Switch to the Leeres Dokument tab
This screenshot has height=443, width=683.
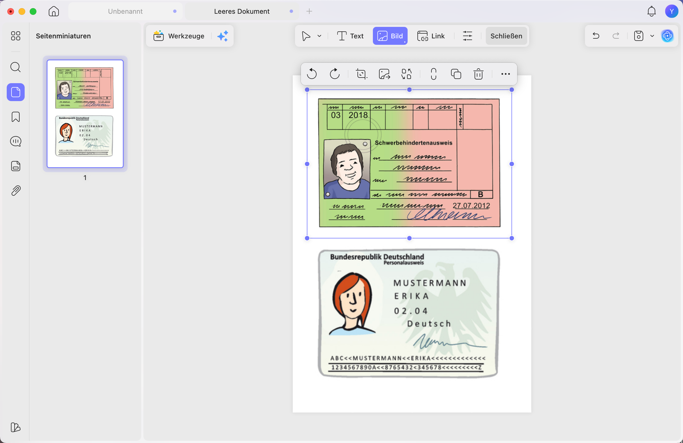tap(242, 11)
